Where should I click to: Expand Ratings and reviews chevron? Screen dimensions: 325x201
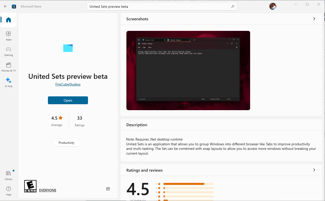(x=314, y=170)
